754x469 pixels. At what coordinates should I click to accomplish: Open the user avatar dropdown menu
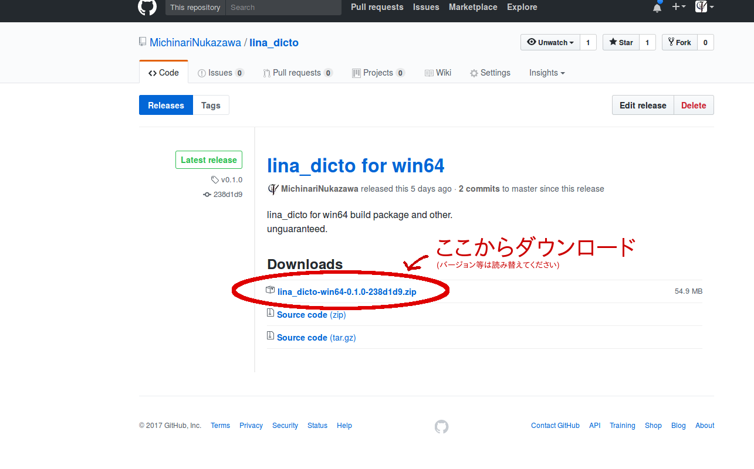[x=704, y=7]
